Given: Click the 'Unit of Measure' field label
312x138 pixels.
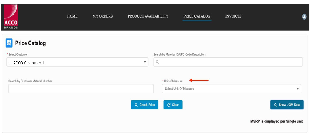Looking at the screenshot, I should tap(173, 81).
